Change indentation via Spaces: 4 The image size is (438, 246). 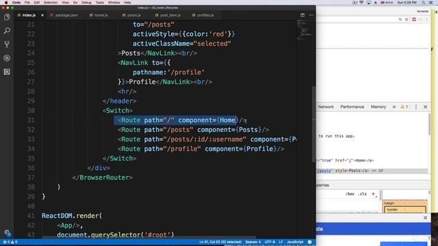click(253, 242)
